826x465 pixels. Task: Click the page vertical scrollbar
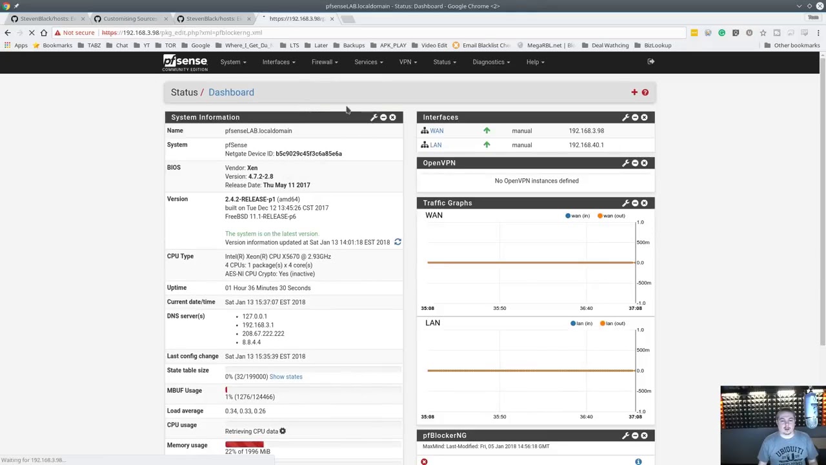click(x=822, y=200)
